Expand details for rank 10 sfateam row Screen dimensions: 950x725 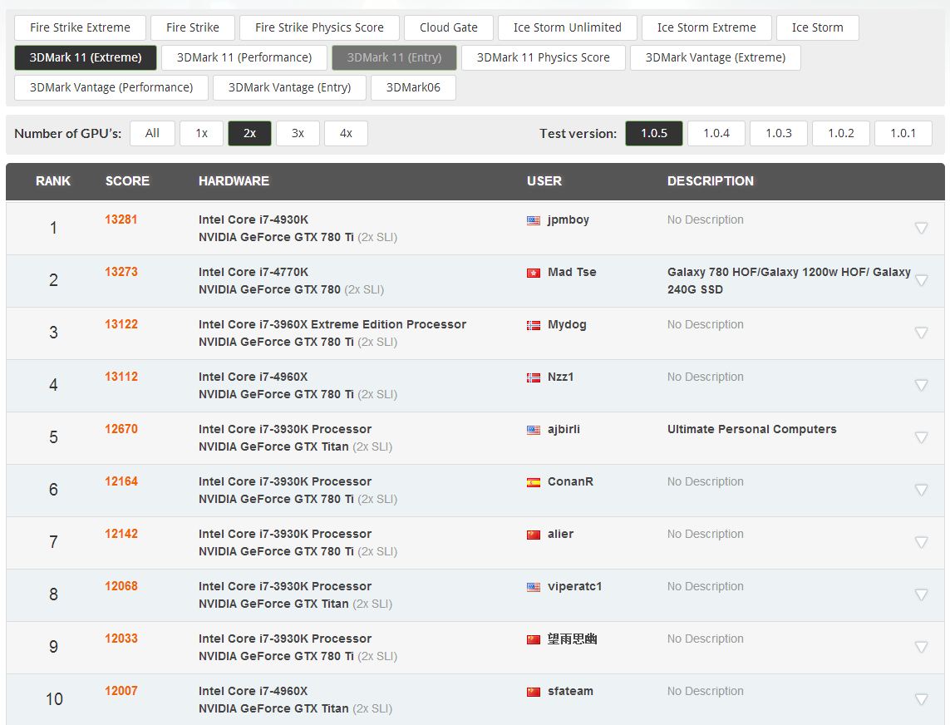921,699
